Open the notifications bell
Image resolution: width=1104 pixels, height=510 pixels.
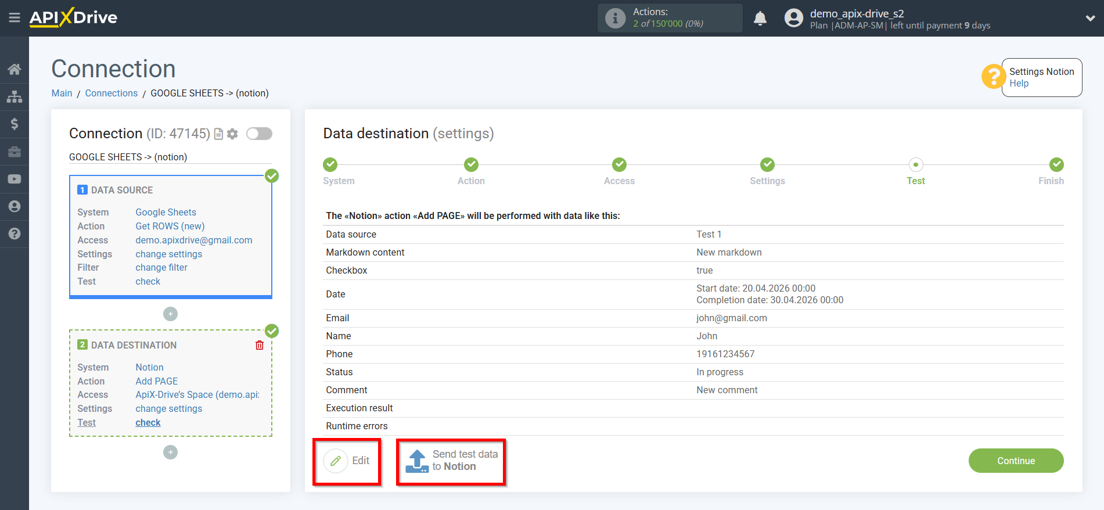coord(760,18)
